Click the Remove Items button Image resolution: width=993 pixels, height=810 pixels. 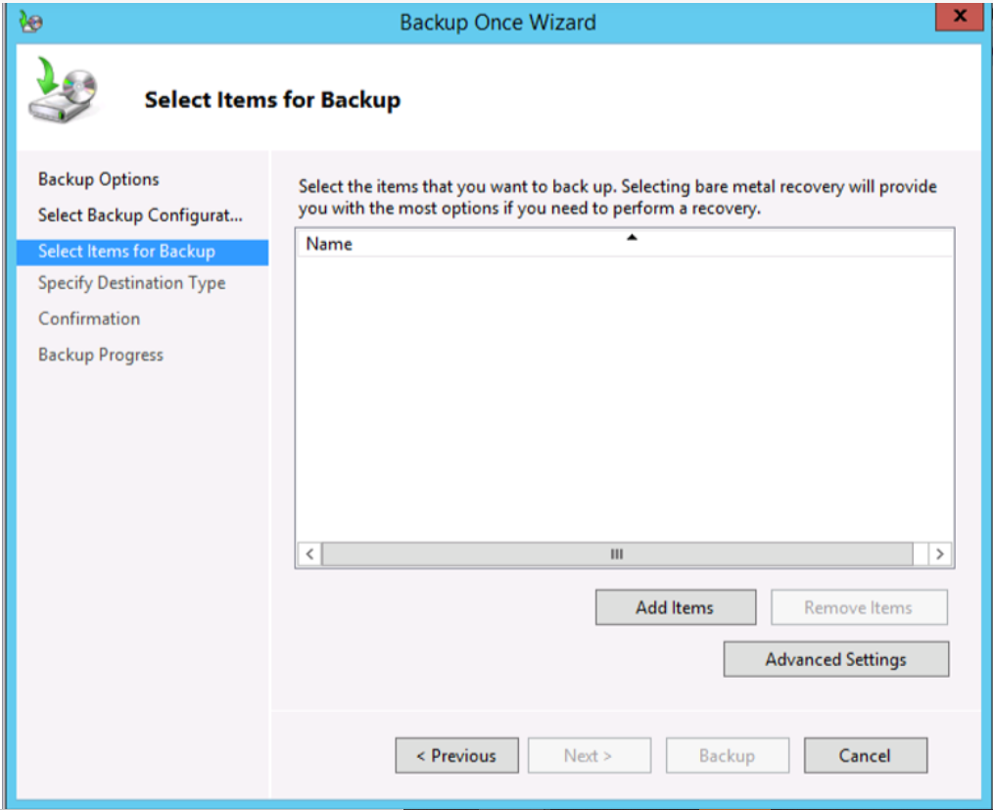(x=858, y=607)
